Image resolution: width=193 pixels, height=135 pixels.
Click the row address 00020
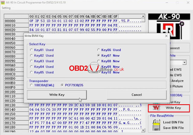10,30
